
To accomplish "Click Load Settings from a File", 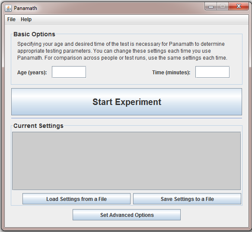I will pyautogui.click(x=77, y=199).
